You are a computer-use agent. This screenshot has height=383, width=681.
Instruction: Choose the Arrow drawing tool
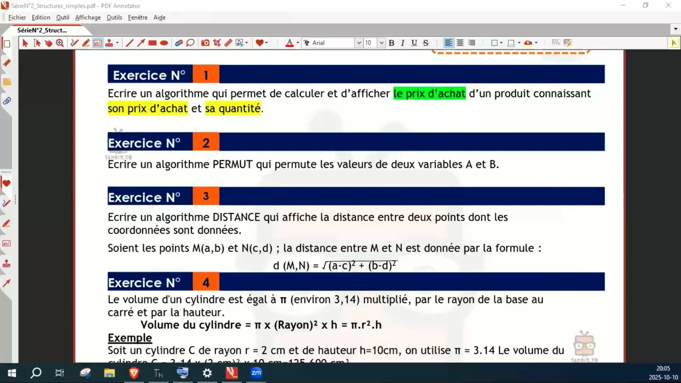(141, 43)
